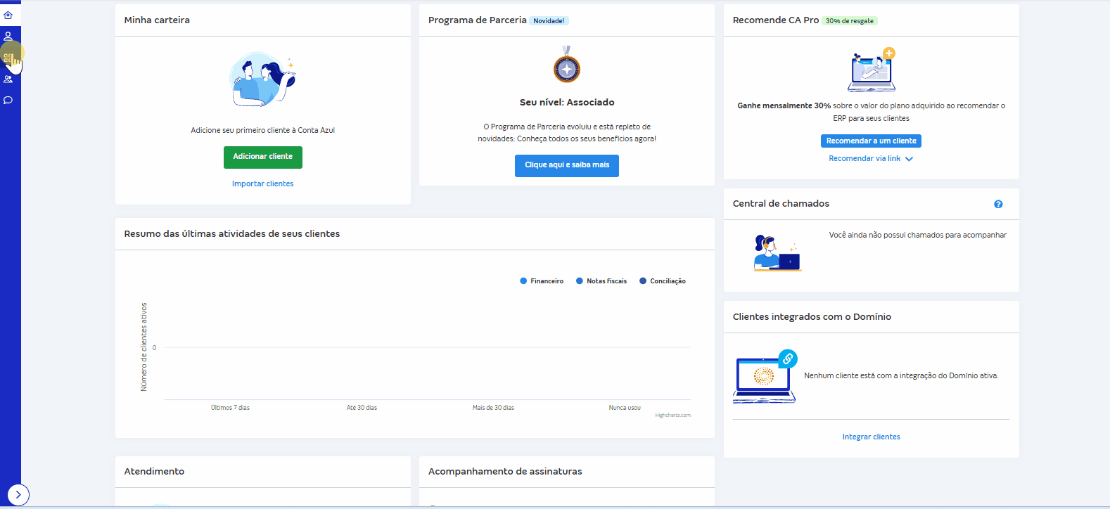The width and height of the screenshot is (1110, 509).
Task: Click the Clique aqui e saiba mais button
Action: click(x=567, y=165)
